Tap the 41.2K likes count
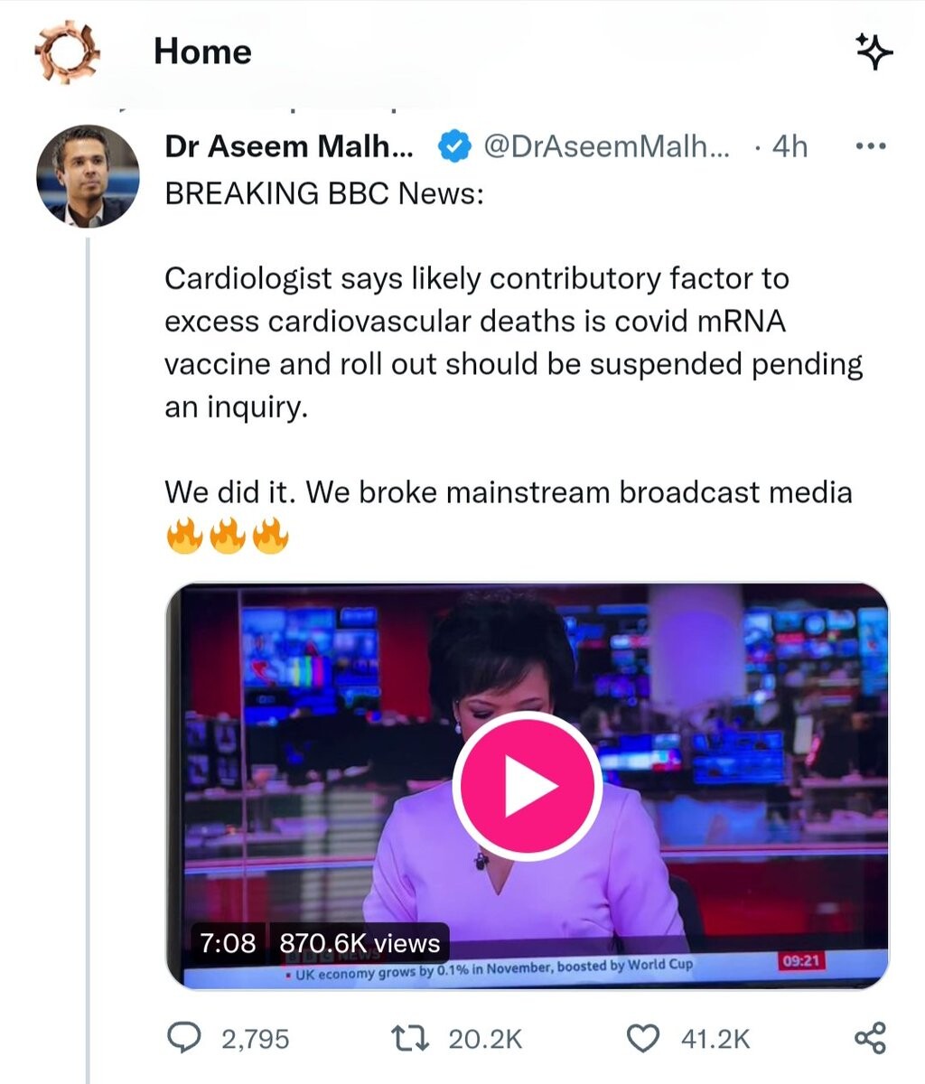The image size is (925, 1084). [715, 1039]
